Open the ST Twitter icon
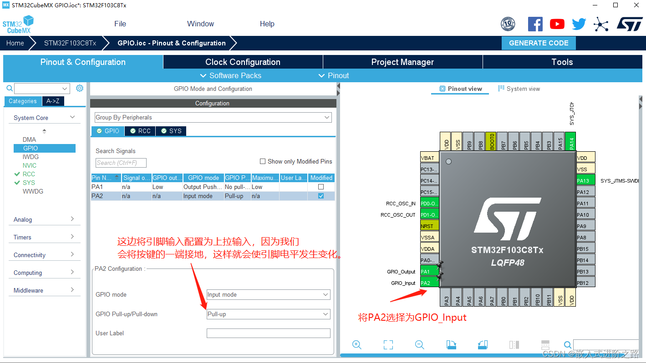Viewport: 646px width, 363px height. point(579,24)
